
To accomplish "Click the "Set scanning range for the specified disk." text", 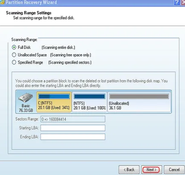I will pos(44,18).
